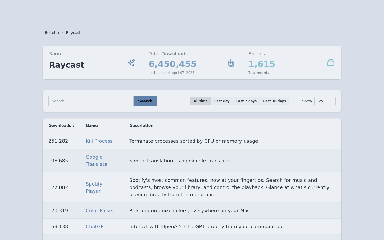
Task: Click the 177,082 downloads cell
Action: pyautogui.click(x=58, y=187)
